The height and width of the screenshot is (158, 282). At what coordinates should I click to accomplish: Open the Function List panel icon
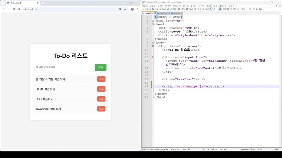[234, 9]
